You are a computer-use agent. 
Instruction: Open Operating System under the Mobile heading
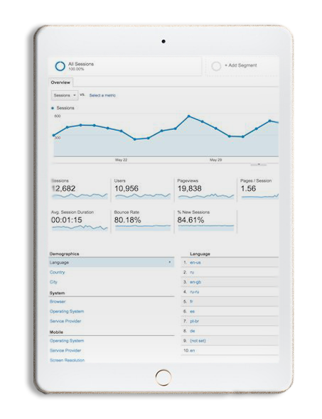point(67,341)
